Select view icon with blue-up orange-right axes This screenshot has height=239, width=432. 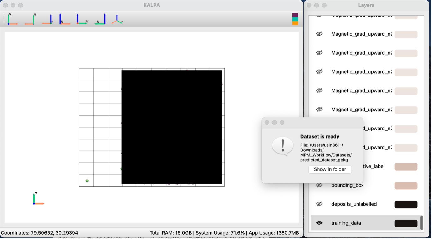[x=65, y=19]
